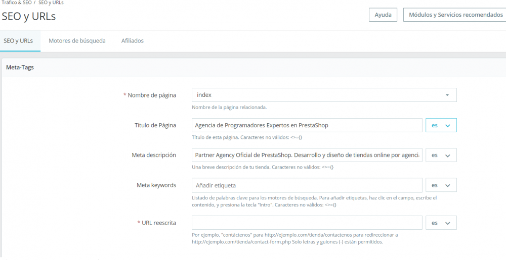Image resolution: width=506 pixels, height=260 pixels.
Task: Open the Nombre de página dropdown
Action: 324,95
